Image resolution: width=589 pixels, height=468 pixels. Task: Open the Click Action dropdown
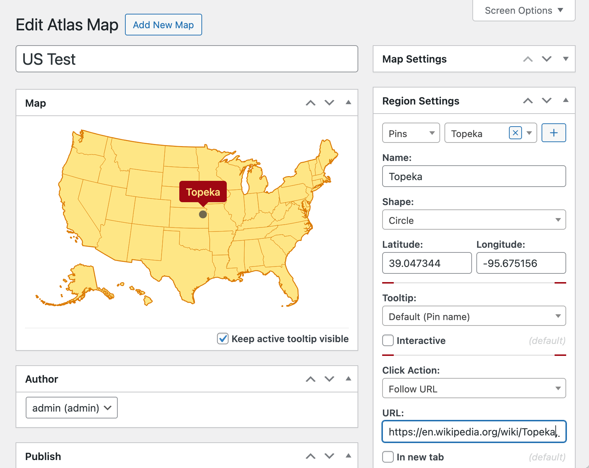point(474,388)
